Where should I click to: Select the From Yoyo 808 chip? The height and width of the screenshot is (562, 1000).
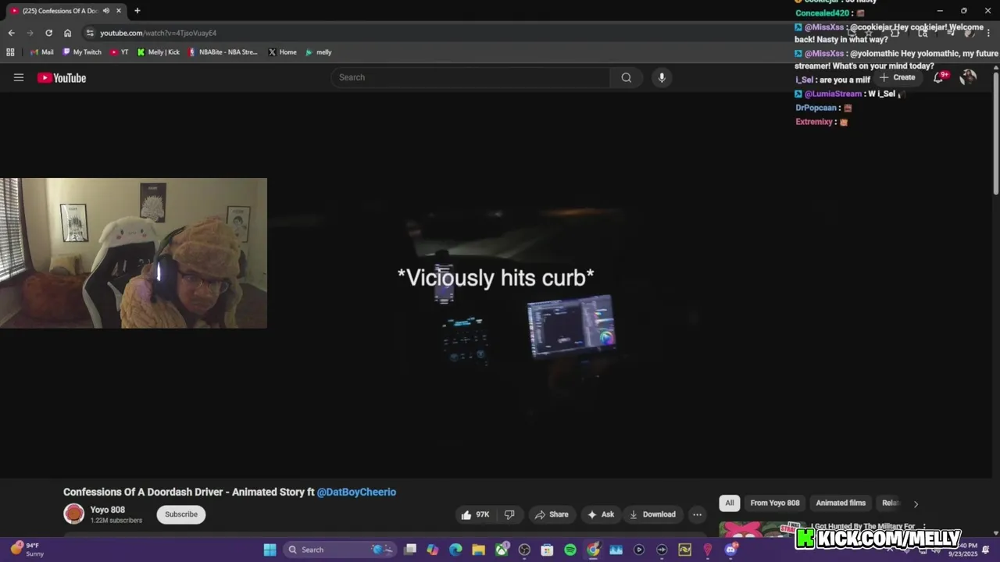pyautogui.click(x=775, y=503)
